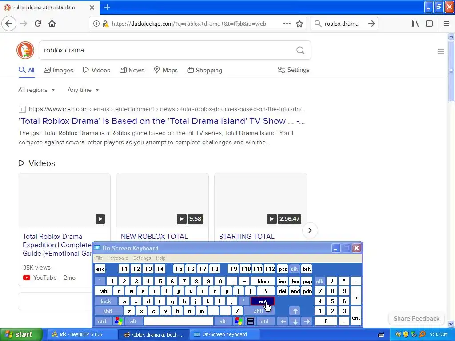This screenshot has width=455, height=341.
Task: Open Help menu in On-Screen Keyboard
Action: click(x=160, y=258)
